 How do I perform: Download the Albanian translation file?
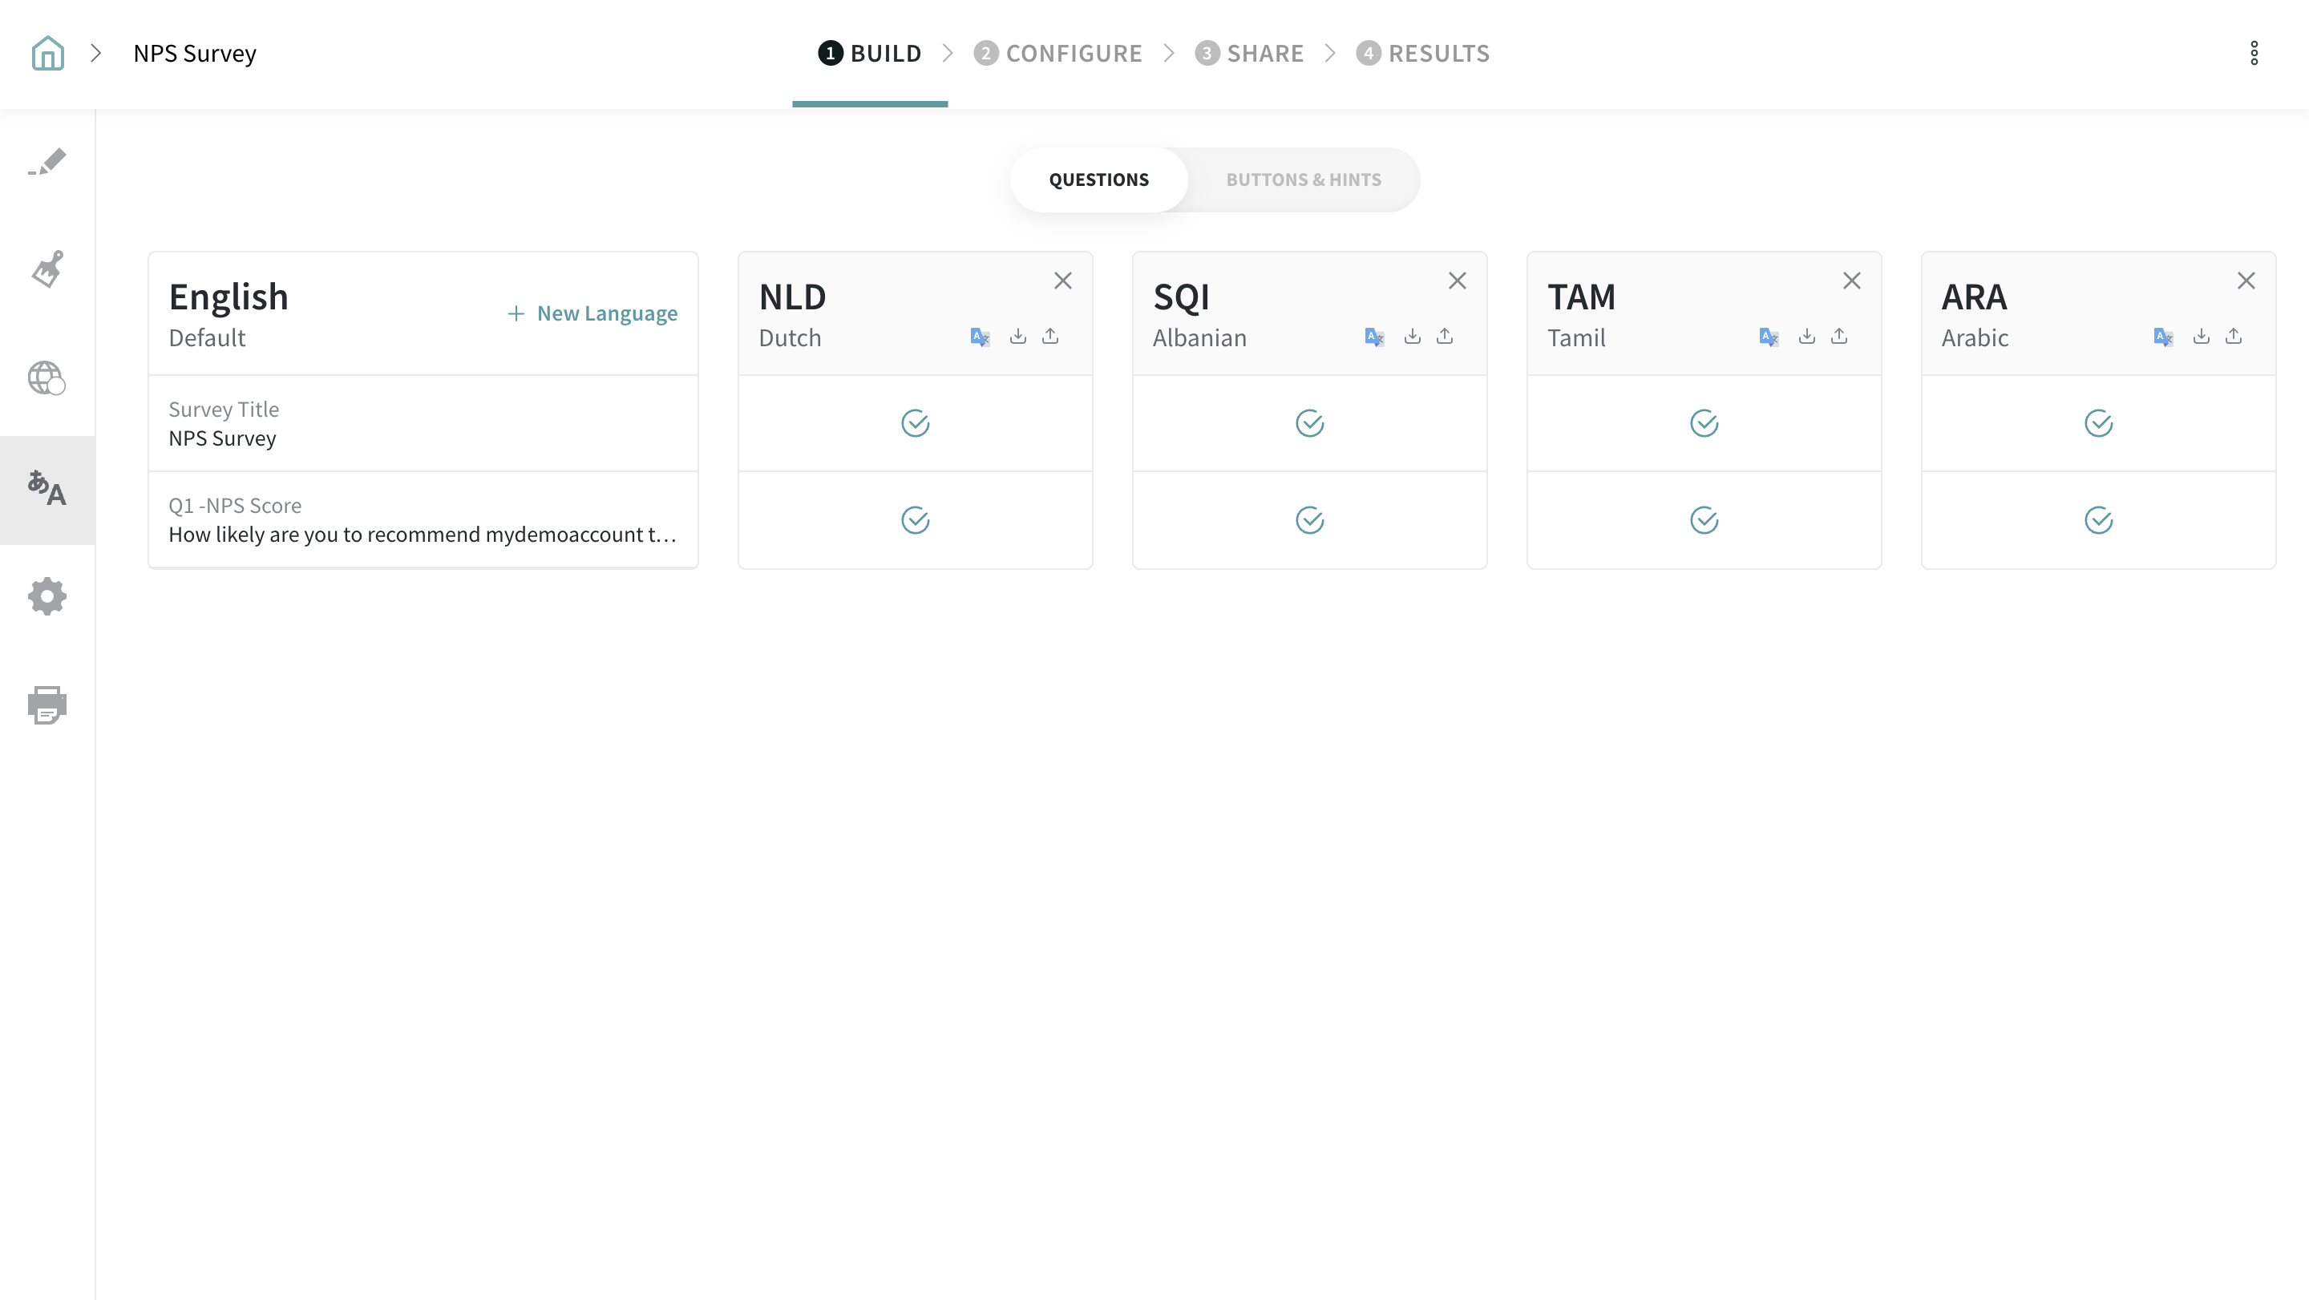1413,336
